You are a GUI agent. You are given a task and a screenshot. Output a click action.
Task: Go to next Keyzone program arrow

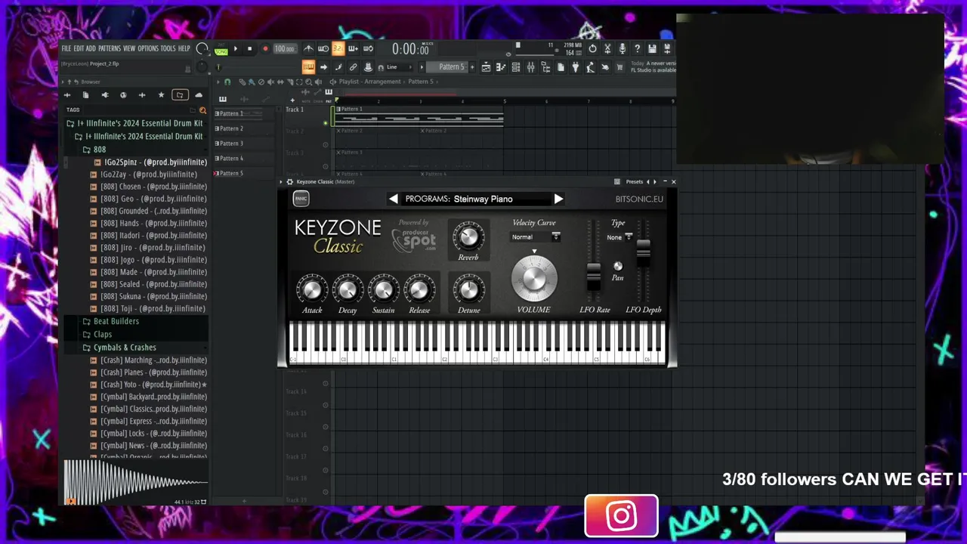pos(558,199)
